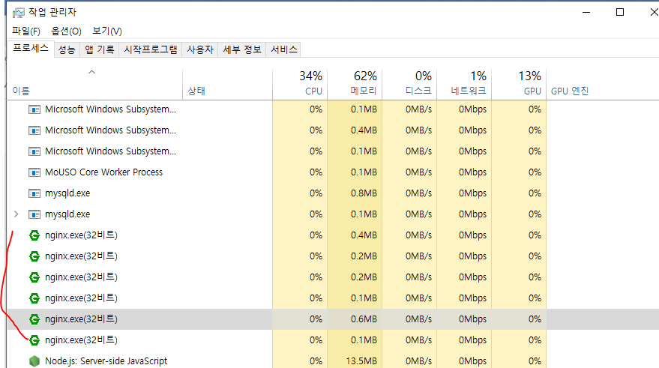Image resolution: width=659 pixels, height=368 pixels.
Task: Click the icon of nginx.exe using 0.4MB
Action: (x=34, y=235)
